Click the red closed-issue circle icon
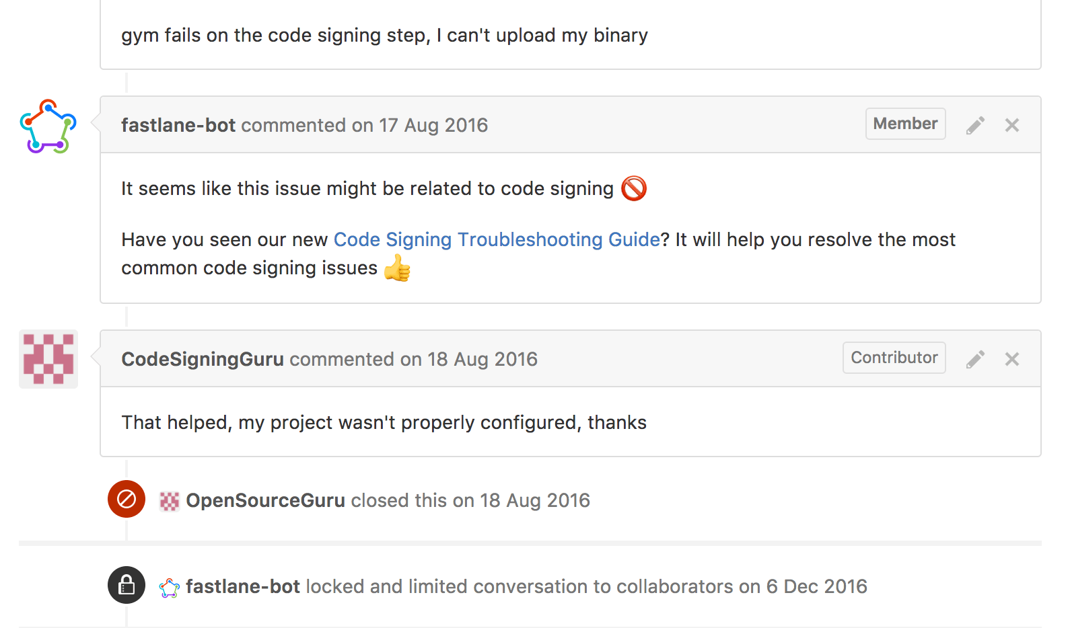 pyautogui.click(x=127, y=499)
